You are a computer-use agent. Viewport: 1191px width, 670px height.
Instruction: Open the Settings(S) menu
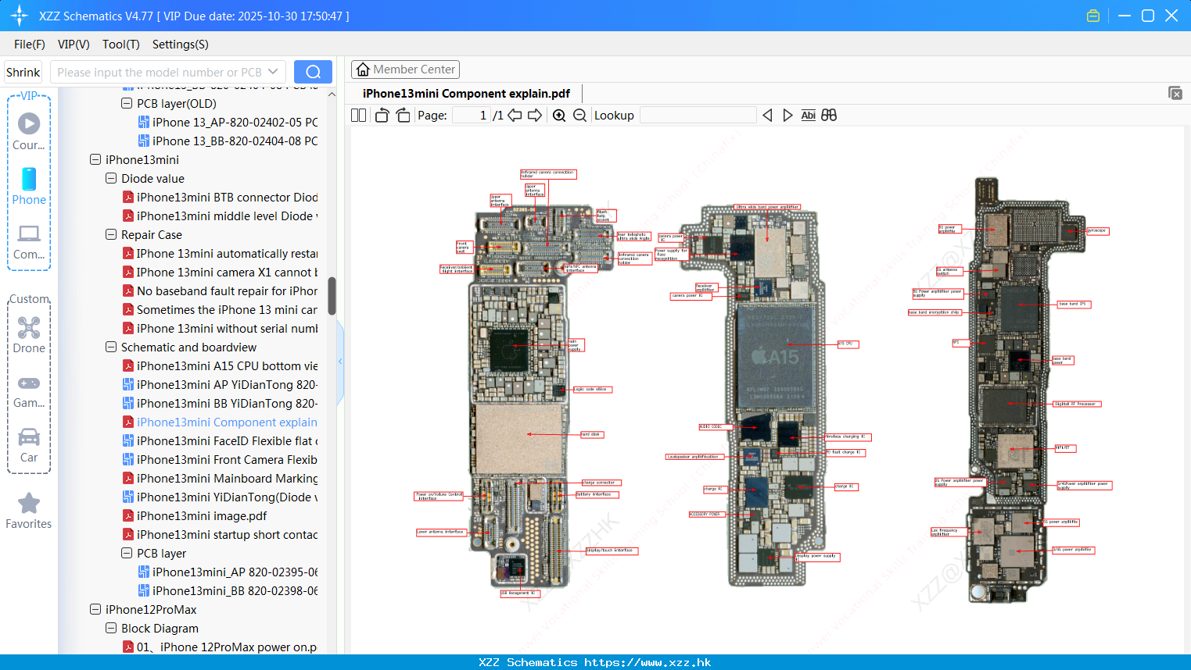click(181, 45)
